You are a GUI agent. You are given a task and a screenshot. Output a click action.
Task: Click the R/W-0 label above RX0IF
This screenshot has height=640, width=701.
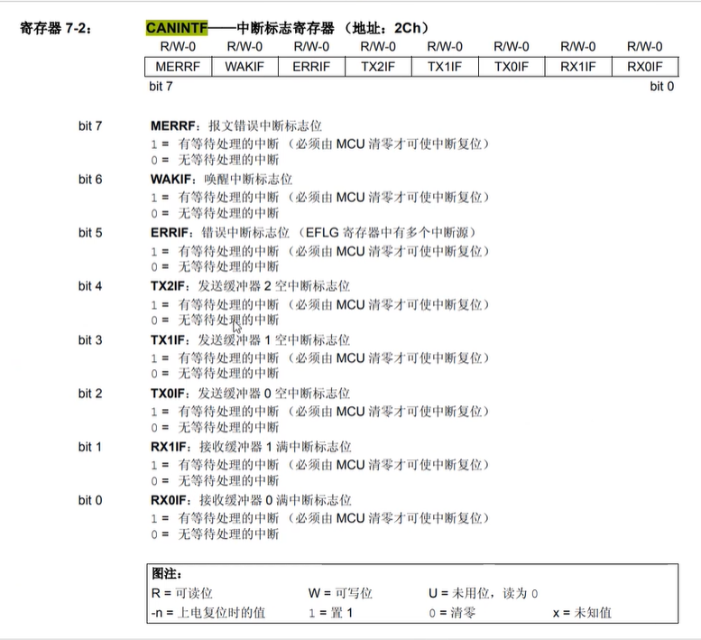point(645,47)
